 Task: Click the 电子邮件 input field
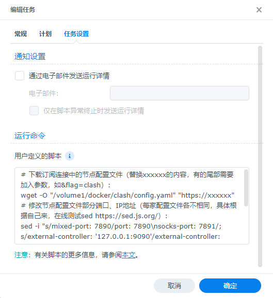pyautogui.click(x=180, y=93)
